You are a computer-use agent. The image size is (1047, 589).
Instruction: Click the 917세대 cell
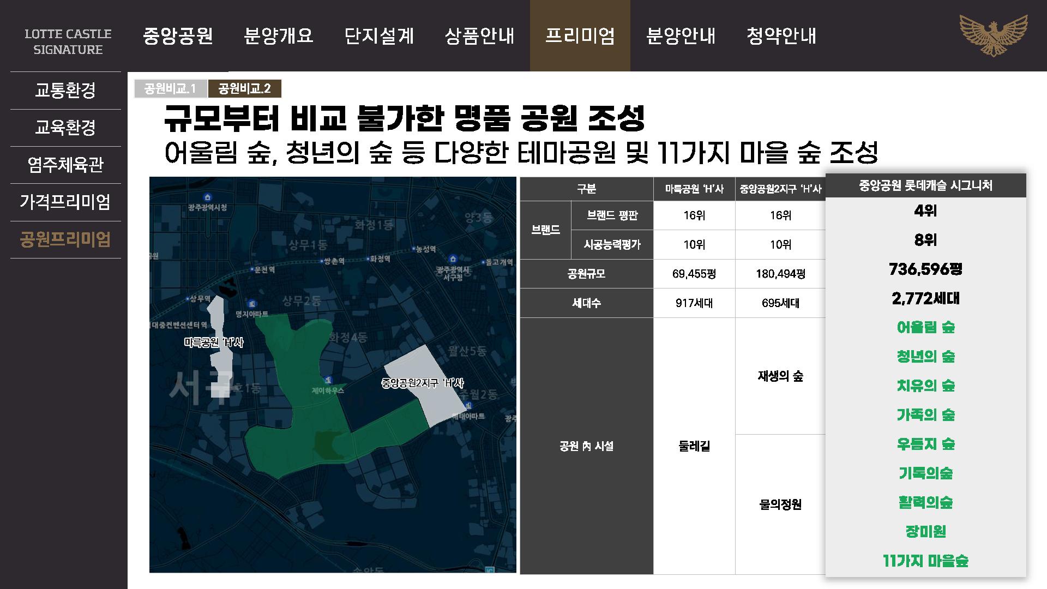pos(694,303)
